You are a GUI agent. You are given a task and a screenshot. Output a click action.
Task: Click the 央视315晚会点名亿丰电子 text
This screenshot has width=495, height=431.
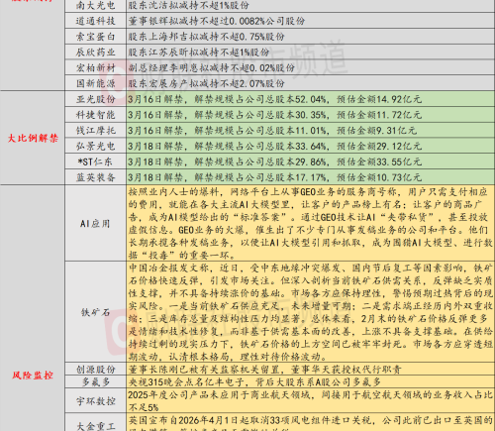pyautogui.click(x=254, y=382)
